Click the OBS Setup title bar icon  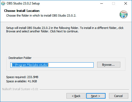click(3, 3)
